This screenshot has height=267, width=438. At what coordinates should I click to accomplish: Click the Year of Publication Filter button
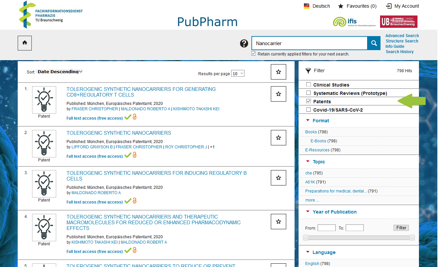point(401,228)
